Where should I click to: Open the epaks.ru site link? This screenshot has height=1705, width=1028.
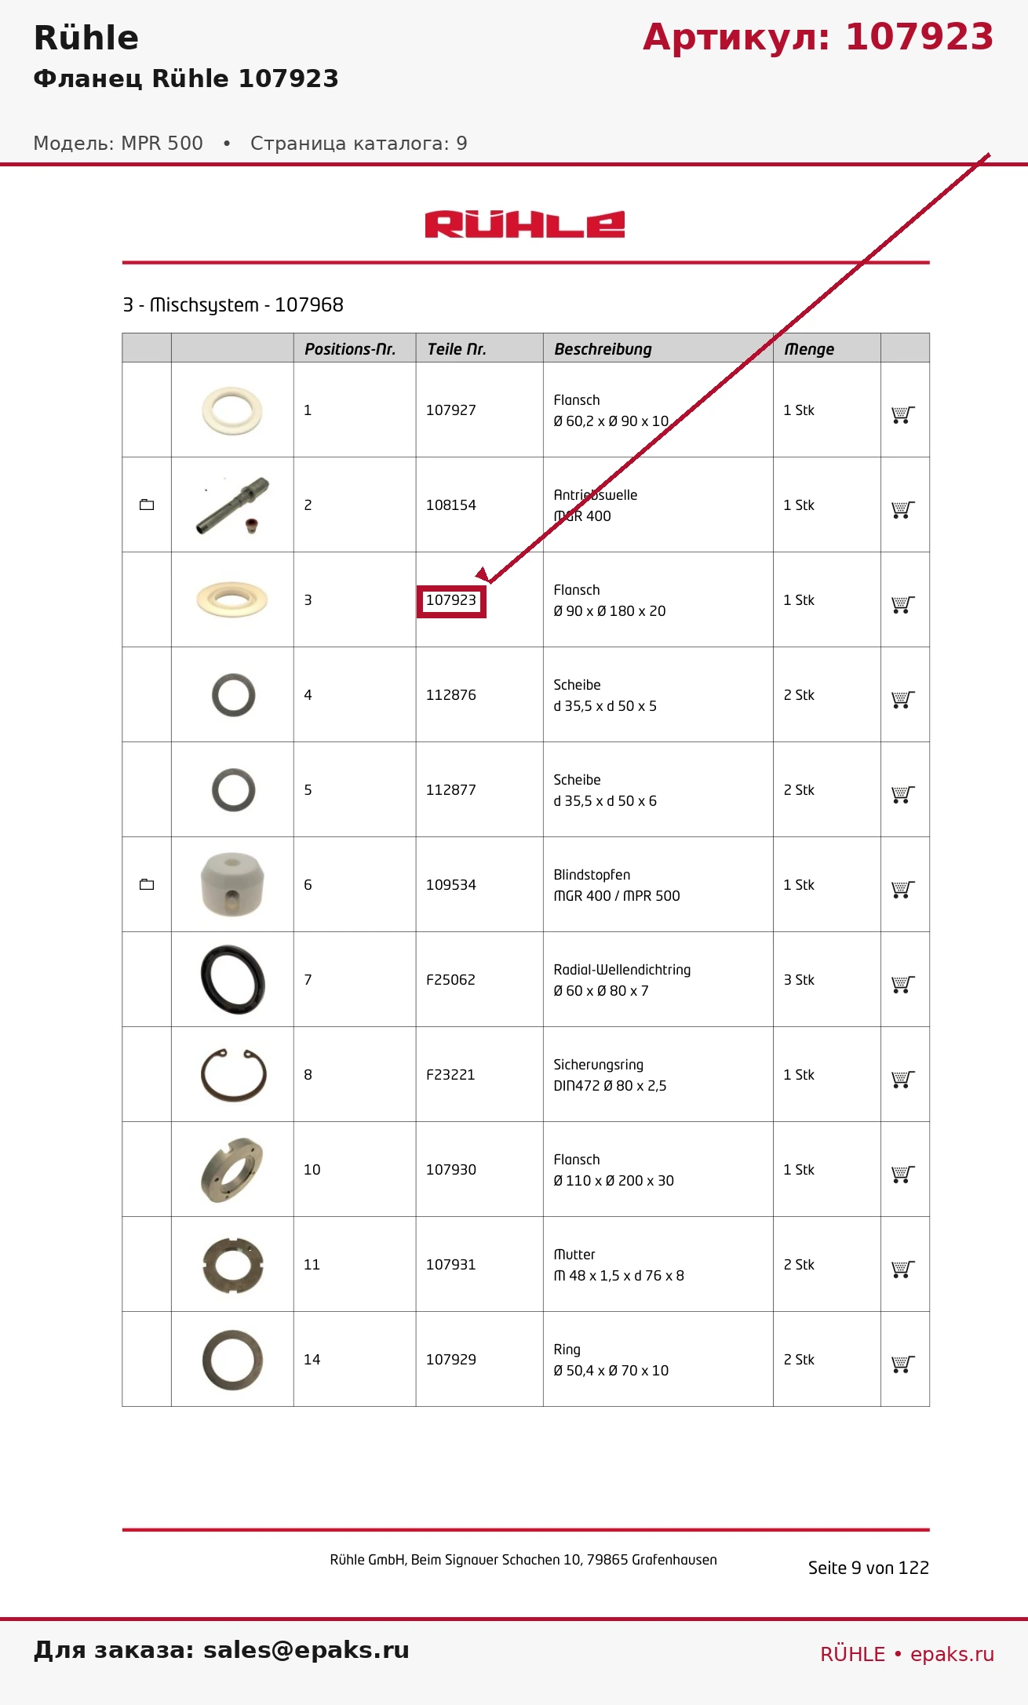952,1654
